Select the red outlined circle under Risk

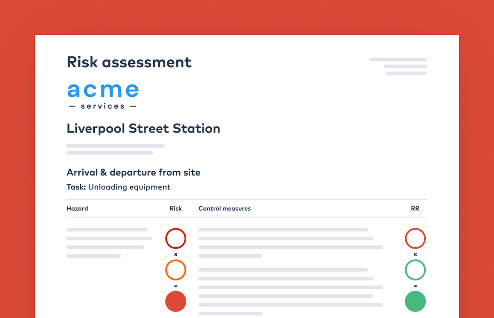(x=176, y=238)
